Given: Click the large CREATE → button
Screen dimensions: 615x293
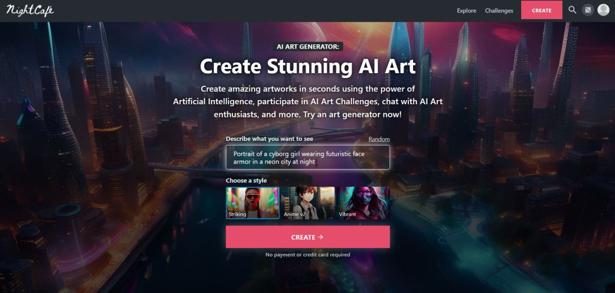Looking at the screenshot, I should [307, 237].
